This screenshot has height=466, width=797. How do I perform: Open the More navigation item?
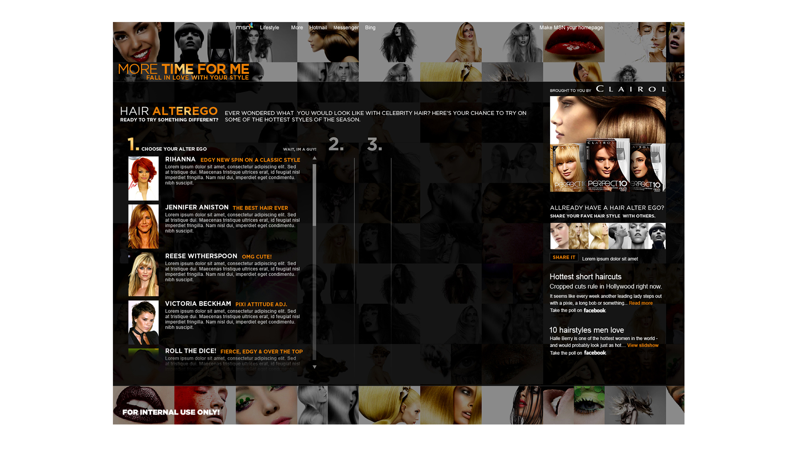coord(297,28)
